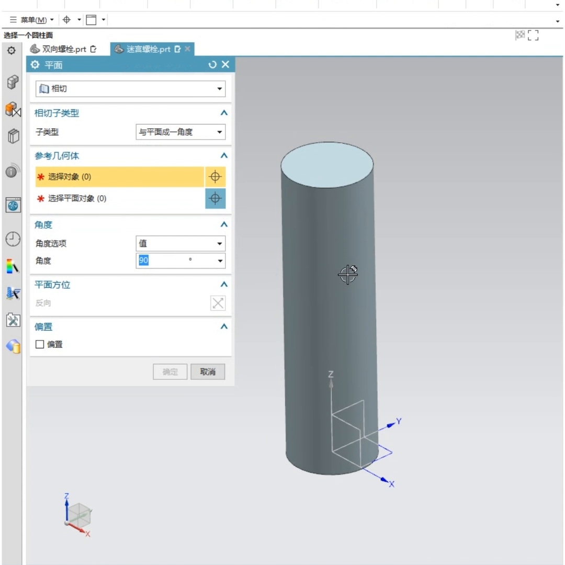565x565 pixels.
Task: Open the crosshair icon's dropdown arrow
Action: pos(79,20)
